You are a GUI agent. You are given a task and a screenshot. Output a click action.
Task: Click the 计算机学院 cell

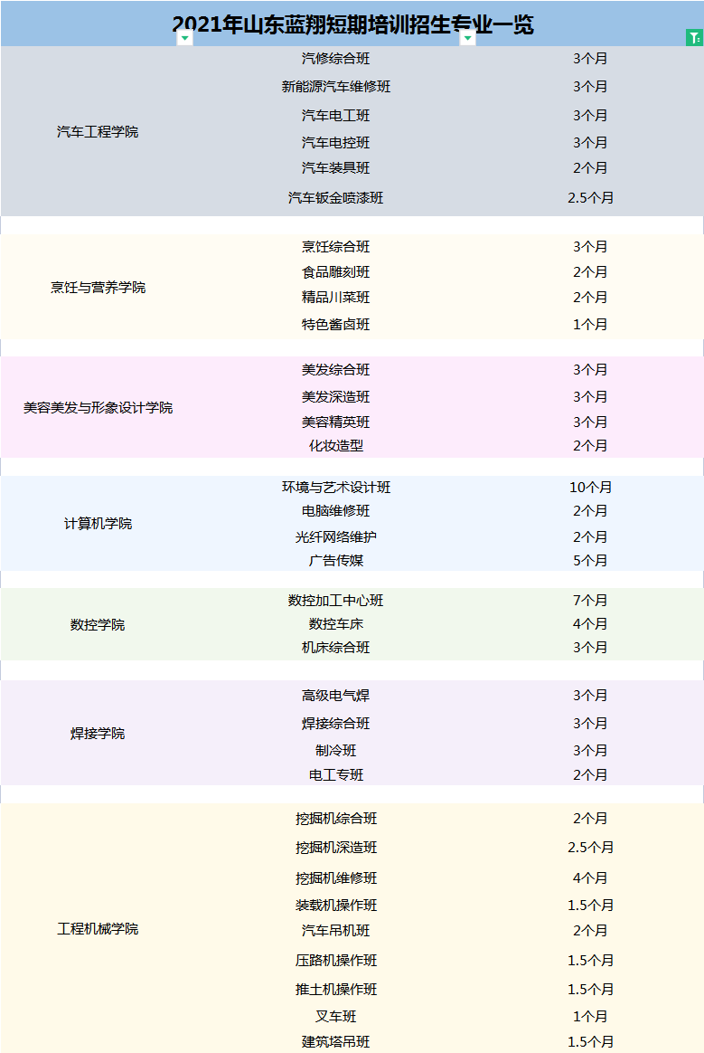98,524
